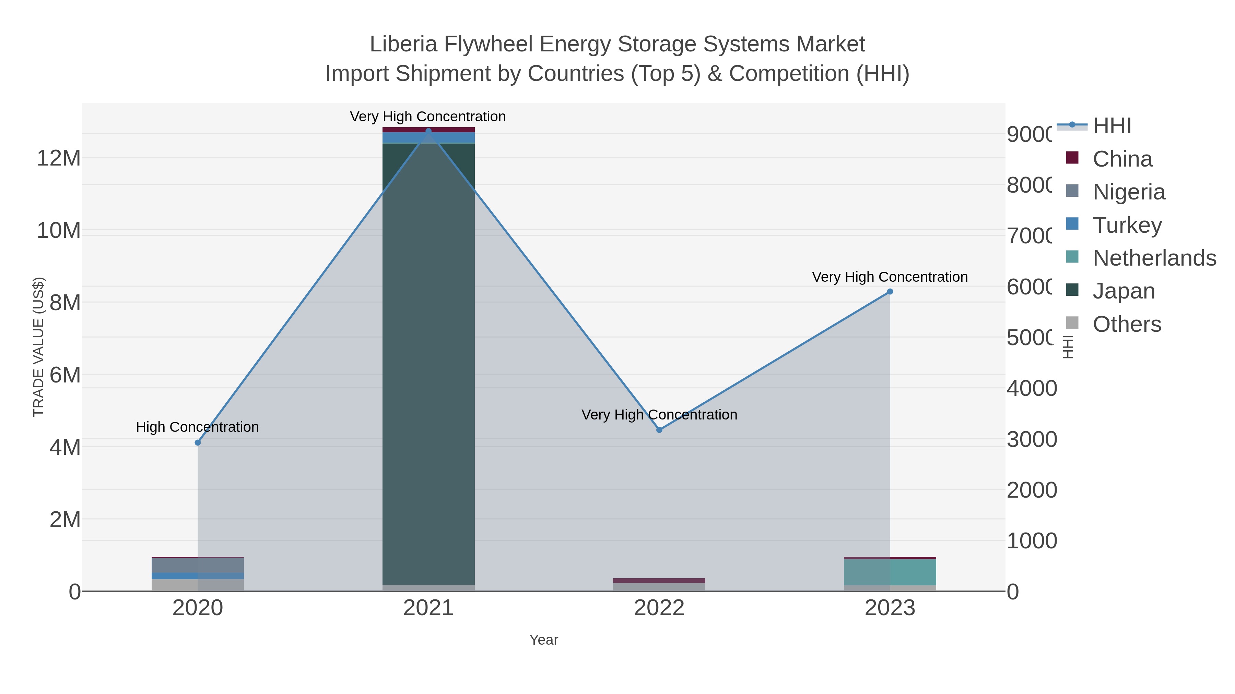Click the China maroon legend swatch
The height and width of the screenshot is (694, 1235).
(1072, 158)
